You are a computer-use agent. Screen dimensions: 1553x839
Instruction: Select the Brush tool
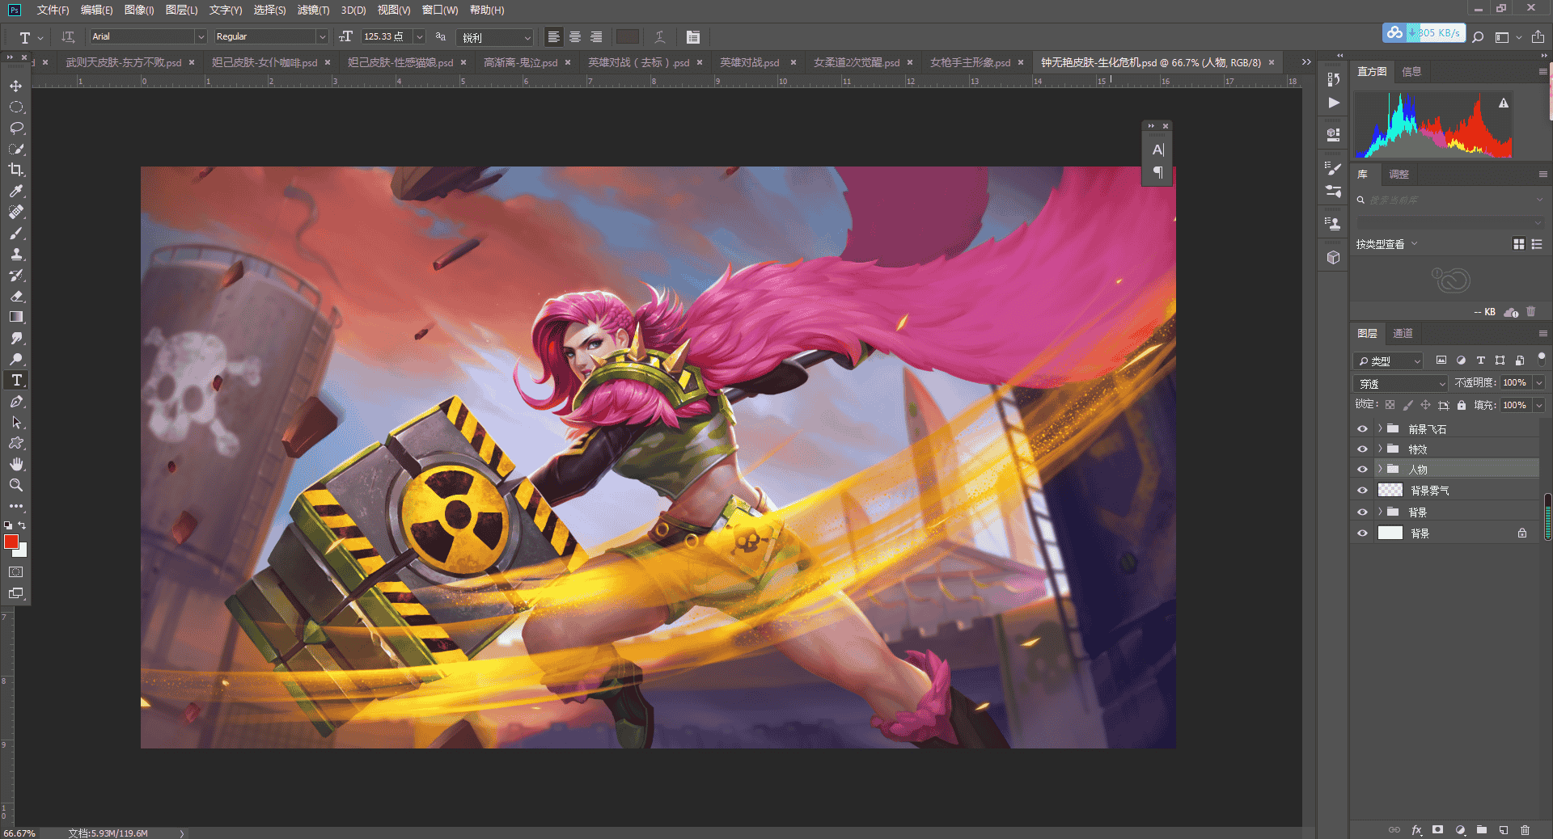[x=16, y=233]
